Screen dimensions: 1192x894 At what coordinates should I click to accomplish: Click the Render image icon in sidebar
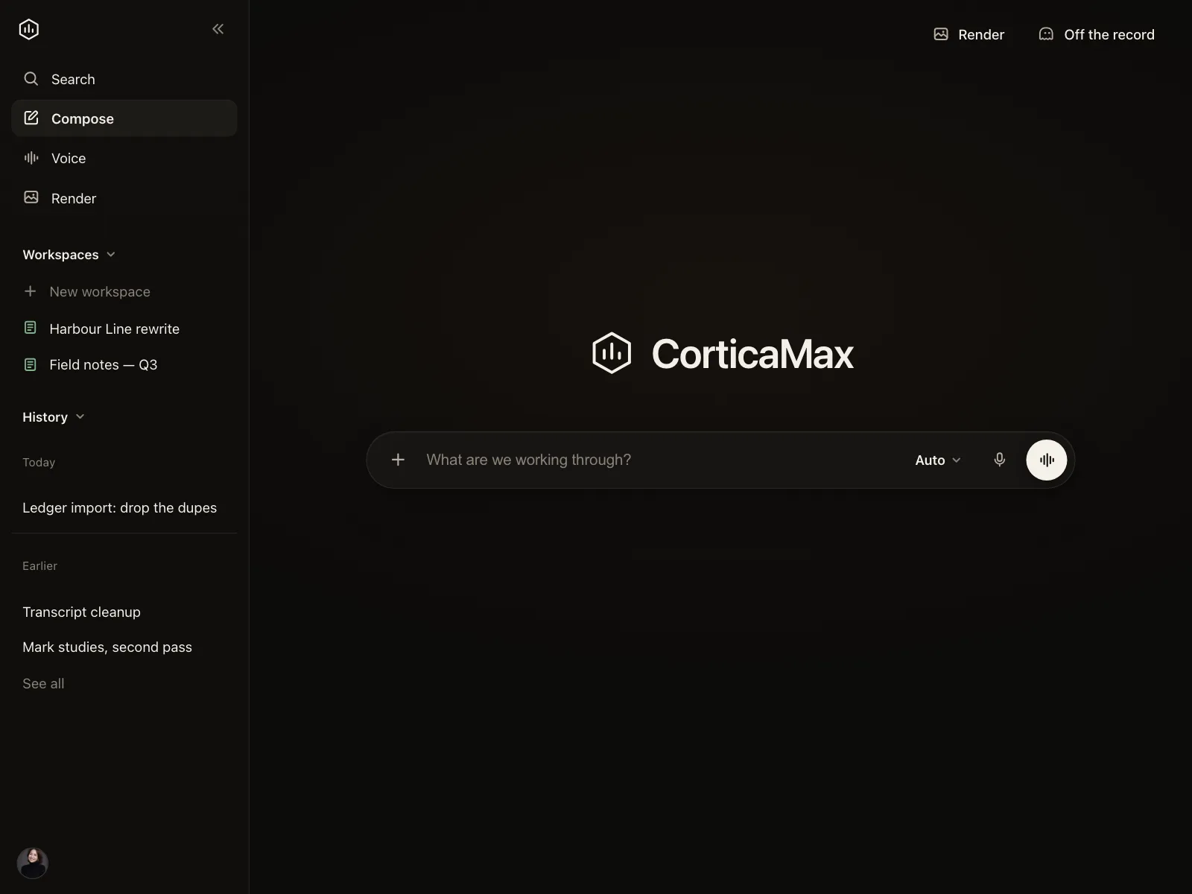(31, 197)
